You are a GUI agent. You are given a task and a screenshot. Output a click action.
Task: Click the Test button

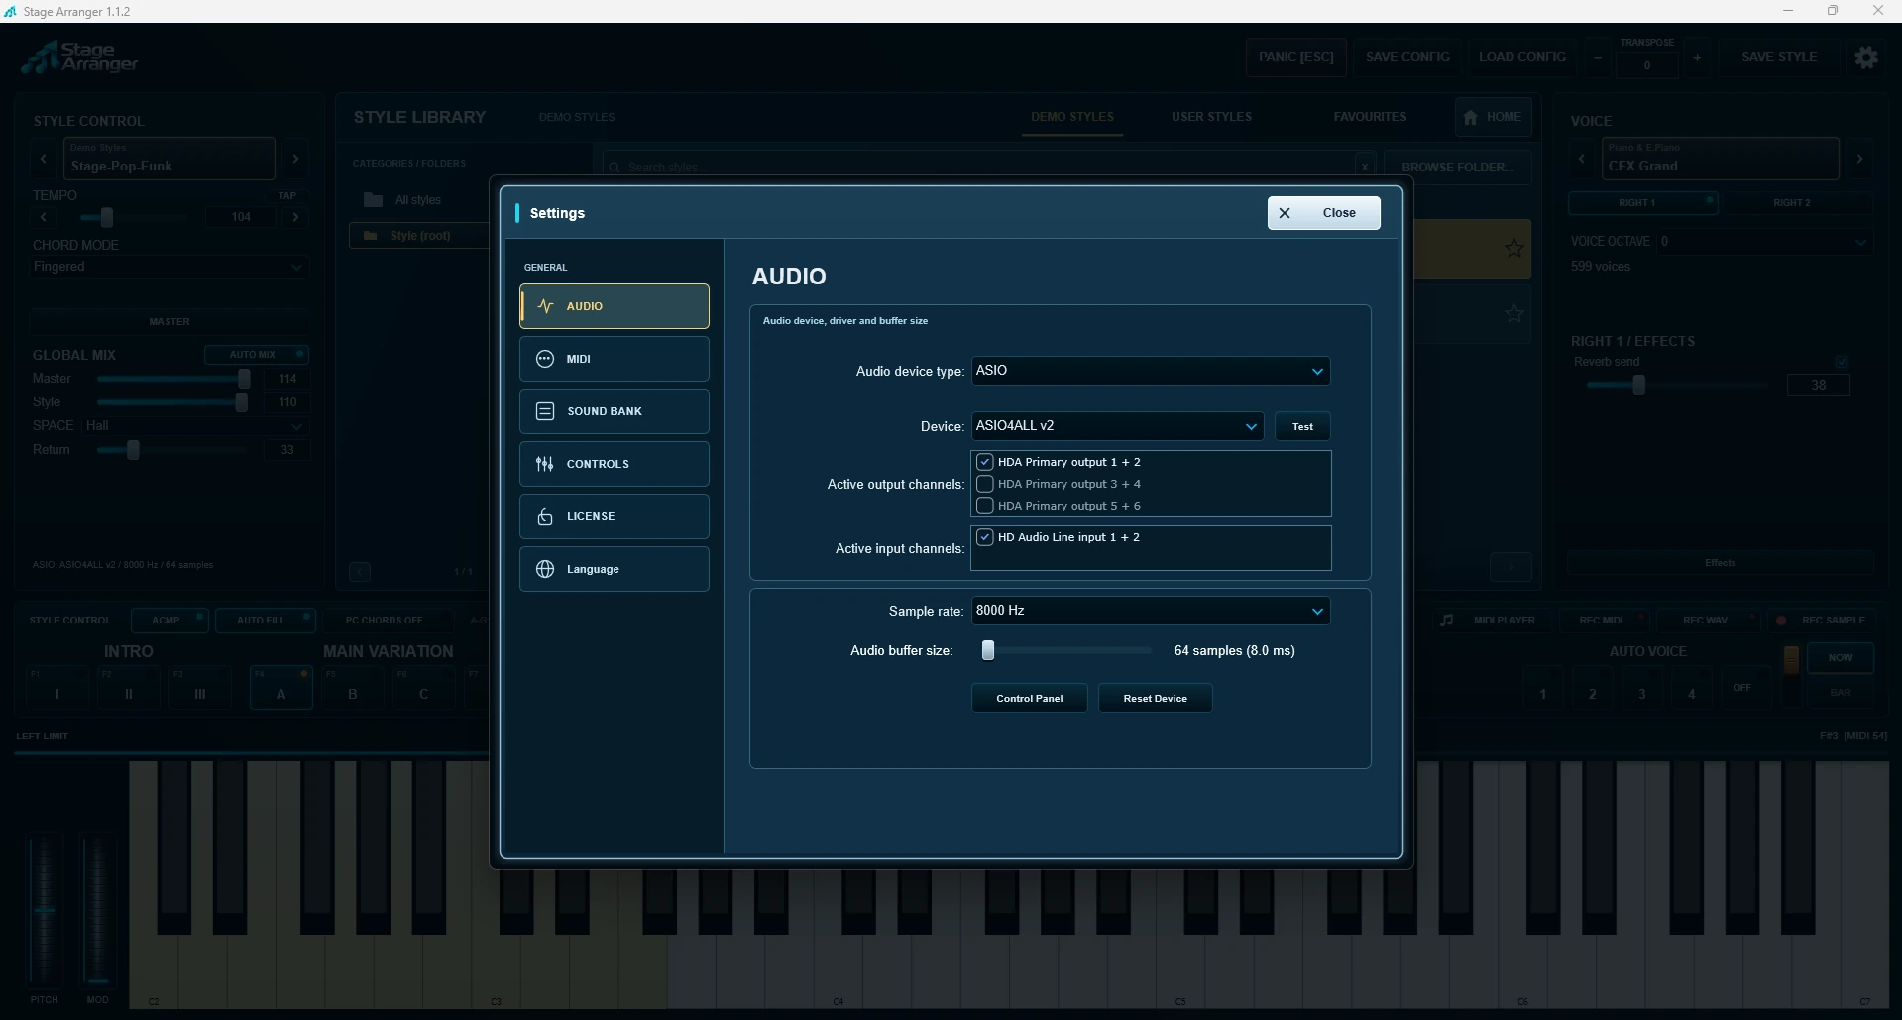click(x=1302, y=426)
